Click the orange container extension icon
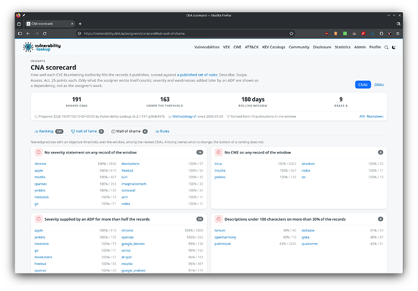The width and height of the screenshot is (418, 291). click(336, 33)
